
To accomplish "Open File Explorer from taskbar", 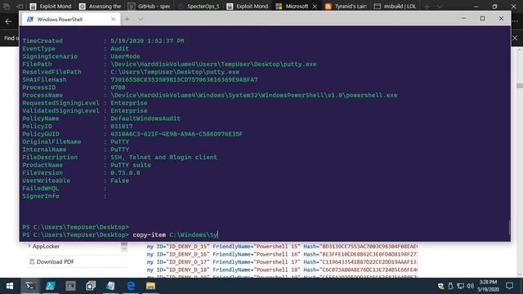I will point(150,286).
